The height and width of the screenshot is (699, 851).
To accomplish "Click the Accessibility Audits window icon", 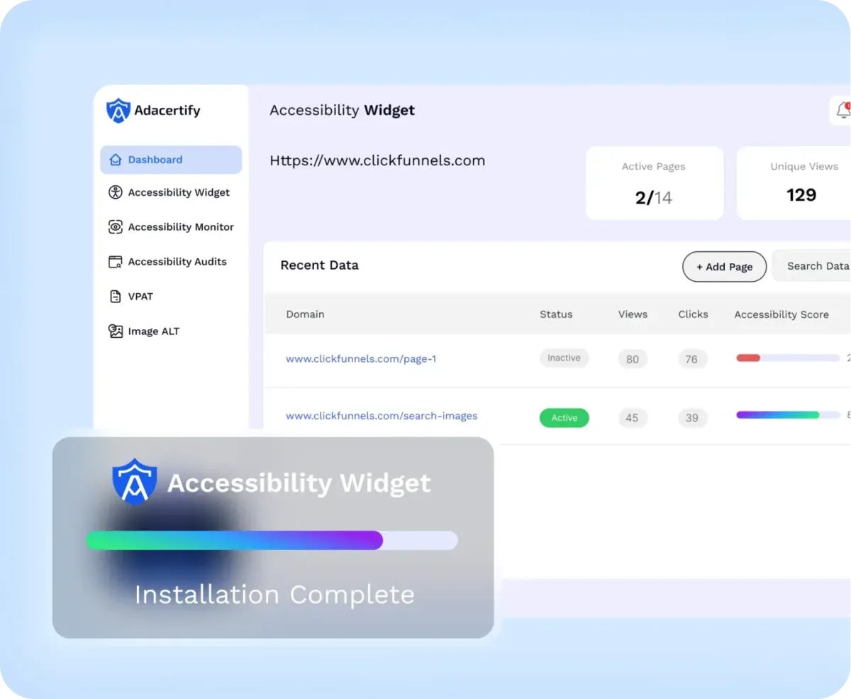I will 116,262.
